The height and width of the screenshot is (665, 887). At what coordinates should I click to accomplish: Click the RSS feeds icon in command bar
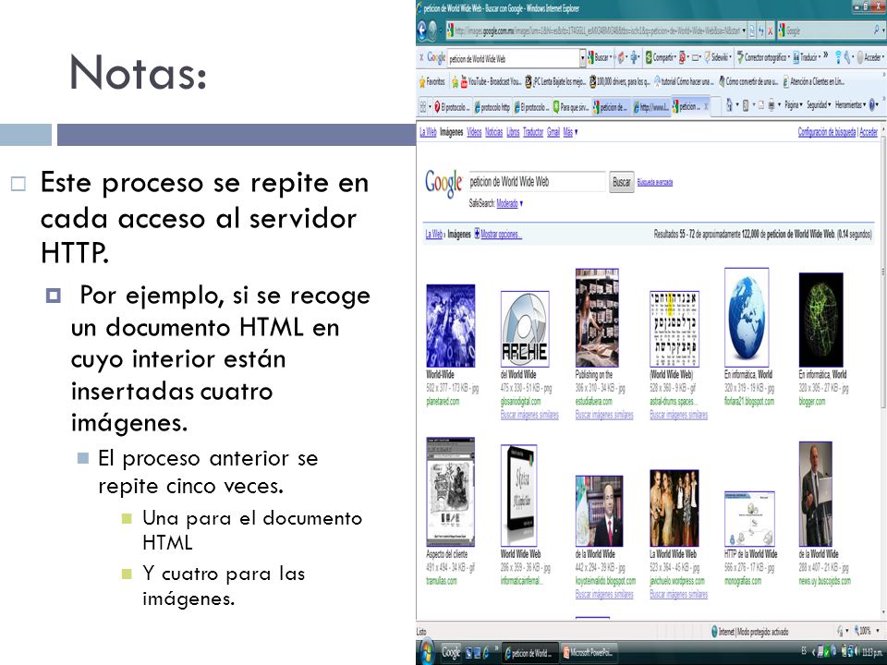[746, 105]
